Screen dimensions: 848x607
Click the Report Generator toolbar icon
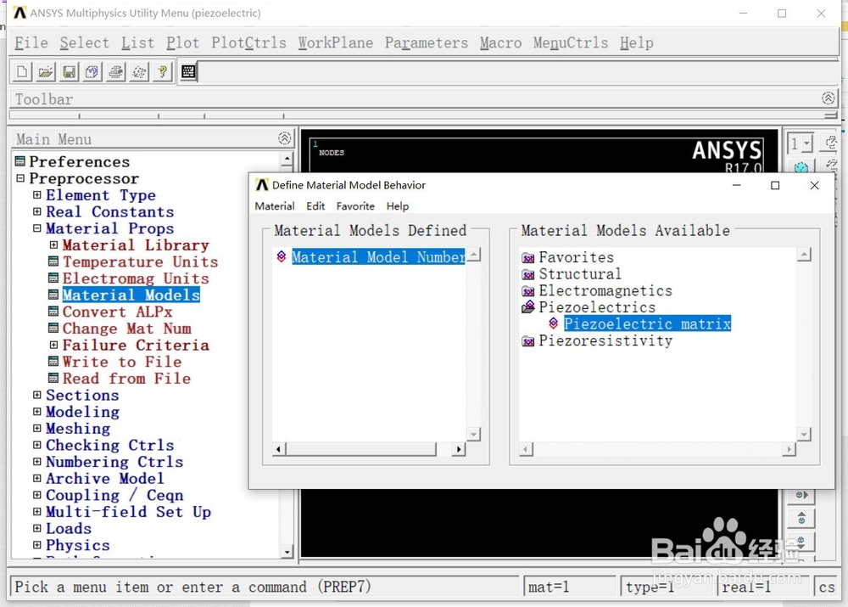pyautogui.click(x=139, y=71)
